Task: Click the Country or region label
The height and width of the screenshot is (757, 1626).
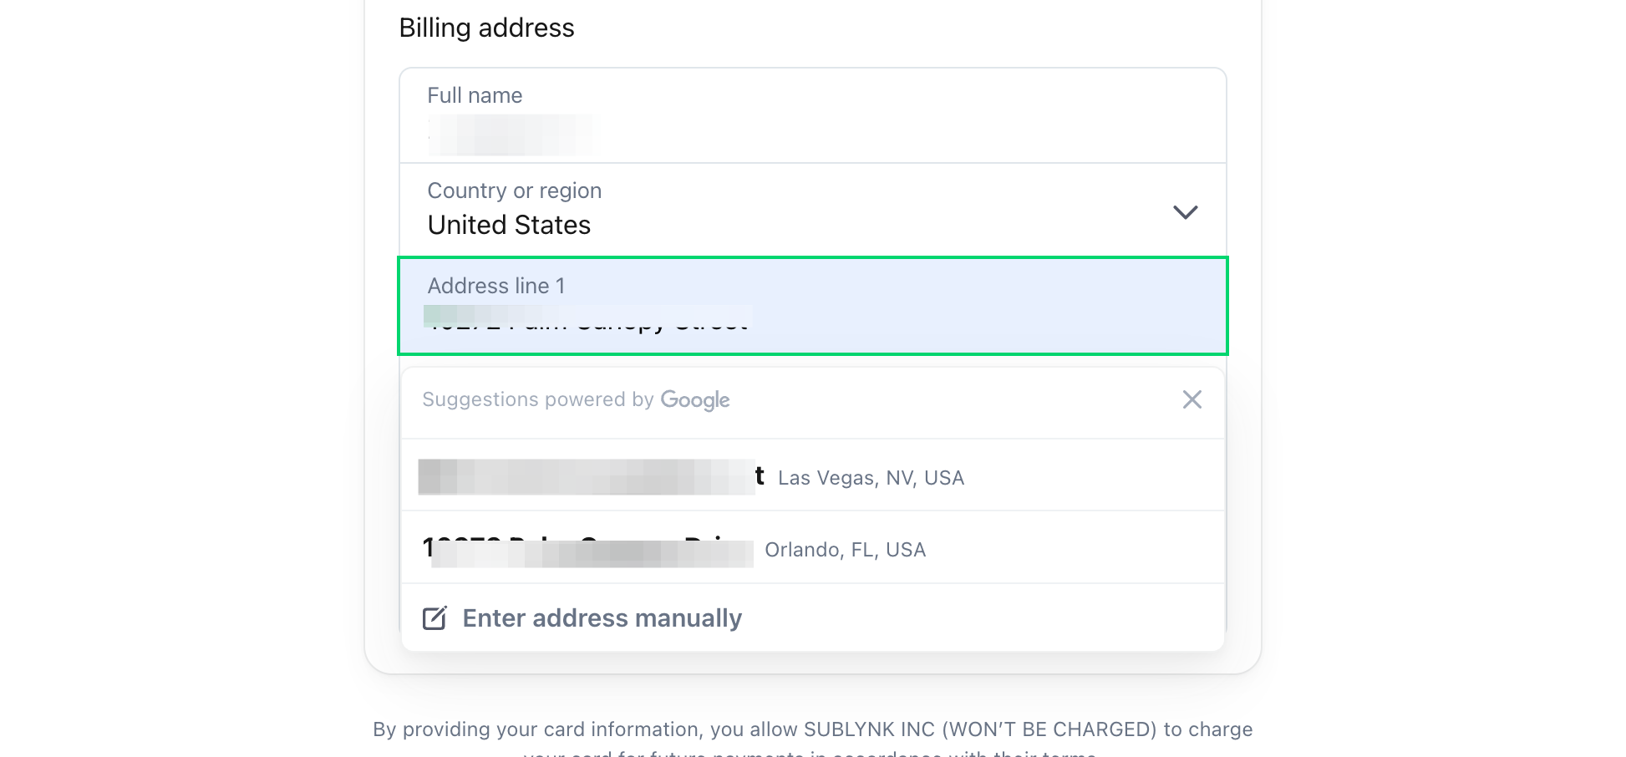Action: (515, 191)
